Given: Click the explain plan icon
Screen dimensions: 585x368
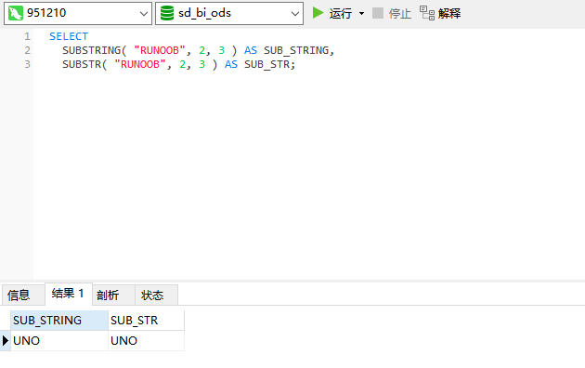Looking at the screenshot, I should [x=427, y=13].
